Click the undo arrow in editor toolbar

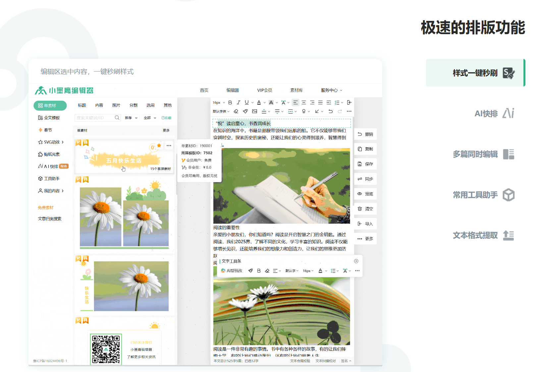point(330,111)
